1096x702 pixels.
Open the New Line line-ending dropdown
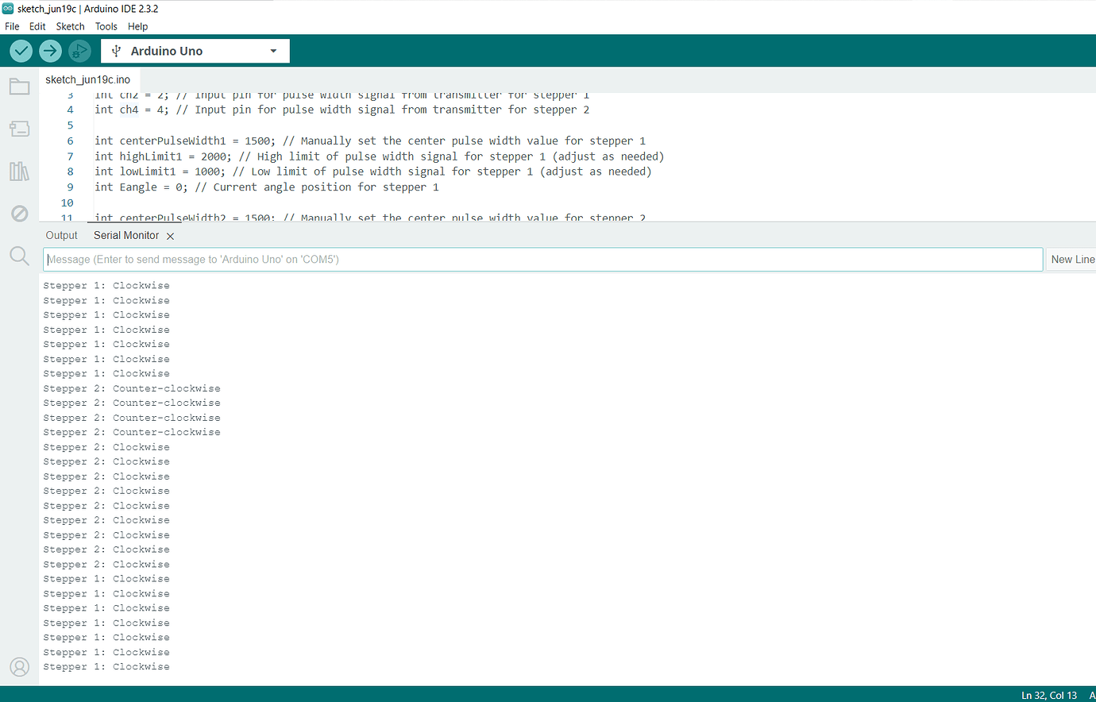pyautogui.click(x=1074, y=259)
